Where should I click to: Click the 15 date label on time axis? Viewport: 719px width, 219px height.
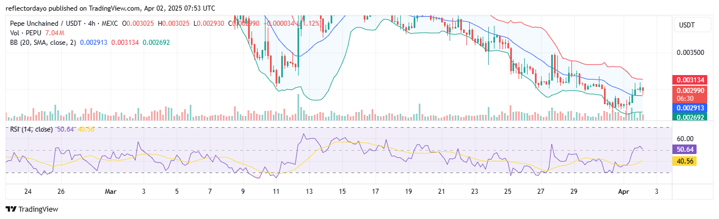pos(342,192)
